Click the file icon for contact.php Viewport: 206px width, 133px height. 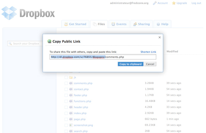[x=71, y=89]
